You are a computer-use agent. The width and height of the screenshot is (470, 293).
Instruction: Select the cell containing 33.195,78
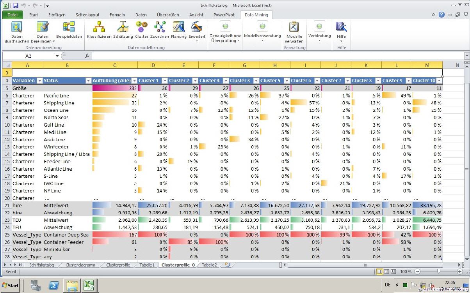(x=427, y=205)
